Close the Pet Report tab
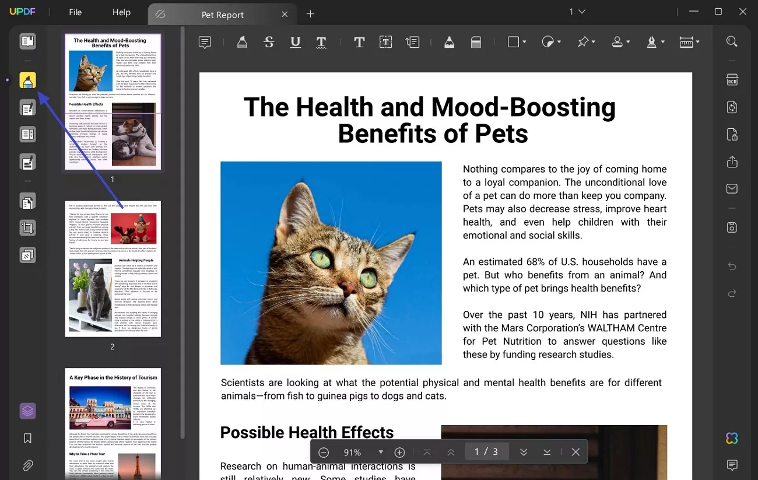758x480 pixels. point(285,14)
